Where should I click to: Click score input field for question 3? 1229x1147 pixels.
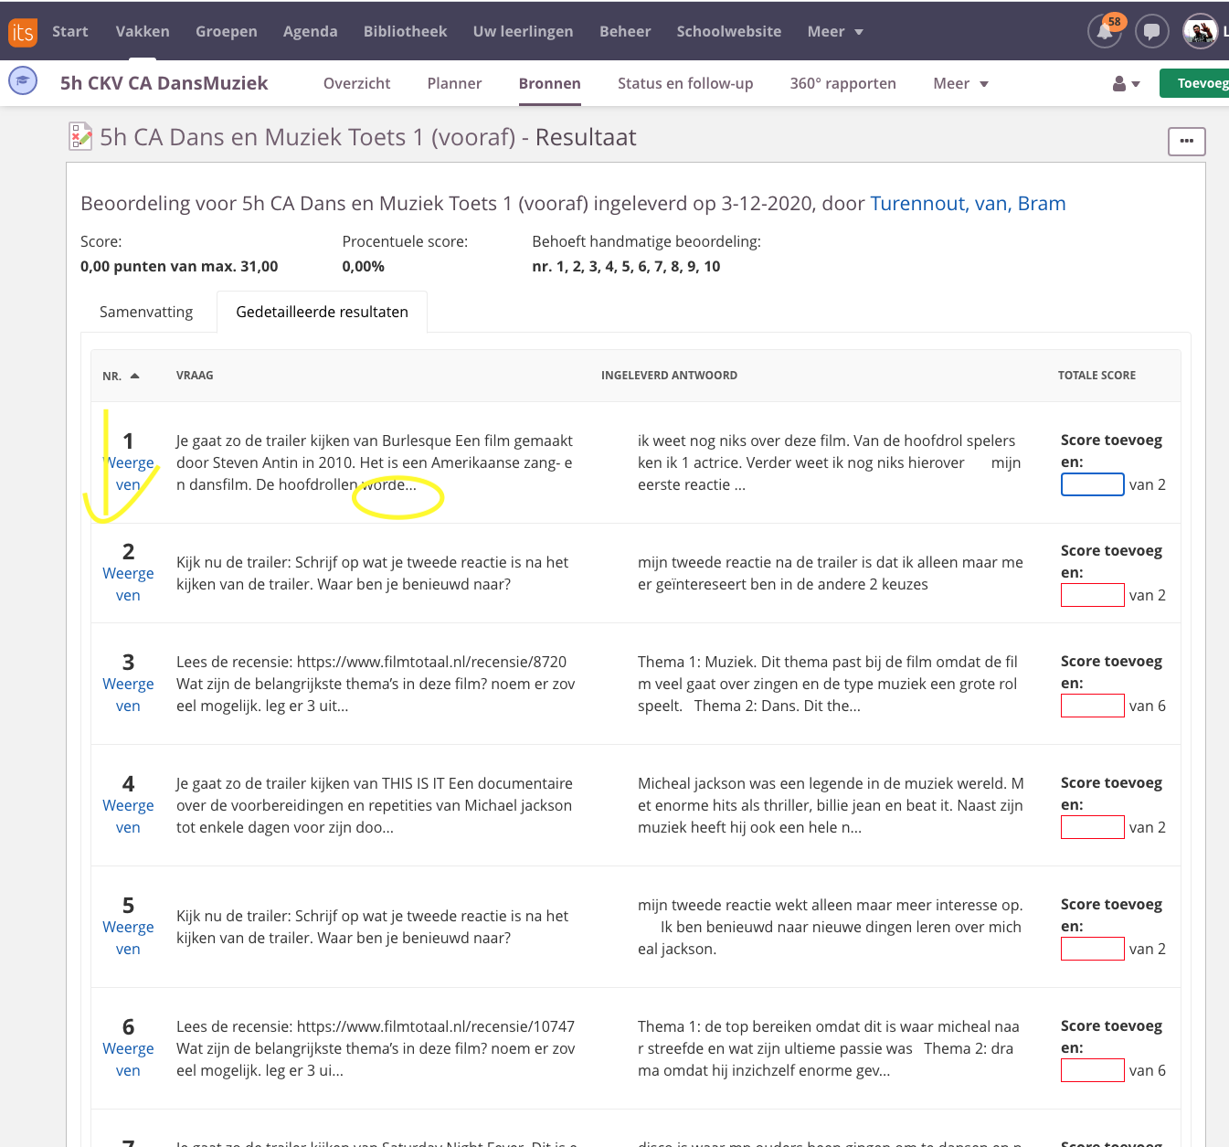1092,706
